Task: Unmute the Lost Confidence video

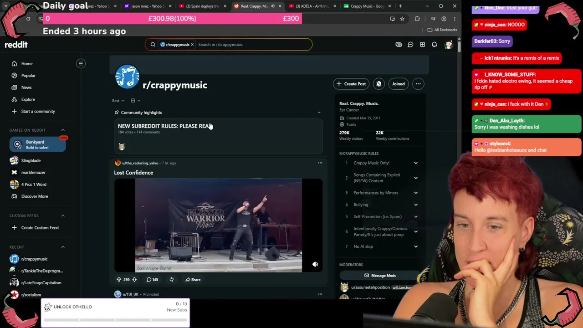Action: [315, 264]
